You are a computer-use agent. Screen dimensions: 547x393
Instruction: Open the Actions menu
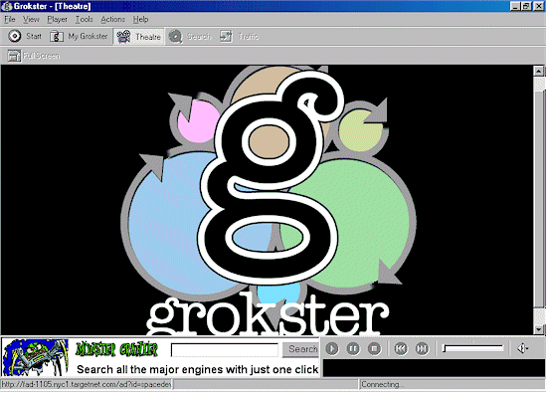tap(112, 19)
